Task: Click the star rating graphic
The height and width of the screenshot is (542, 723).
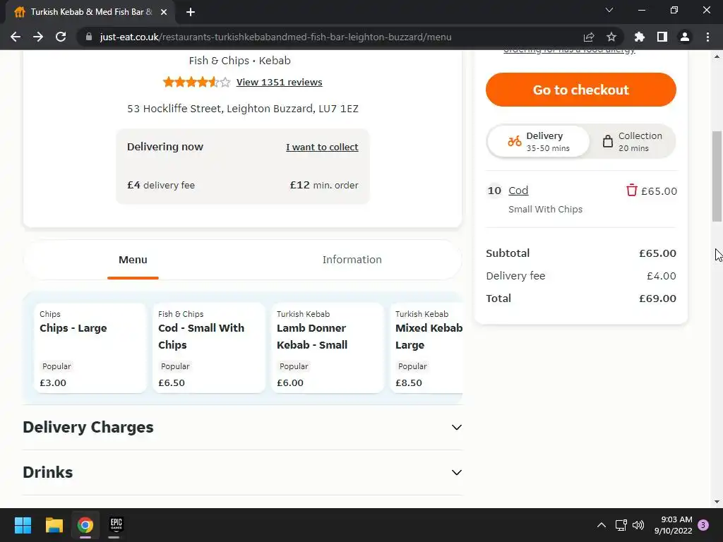Action: [x=196, y=82]
